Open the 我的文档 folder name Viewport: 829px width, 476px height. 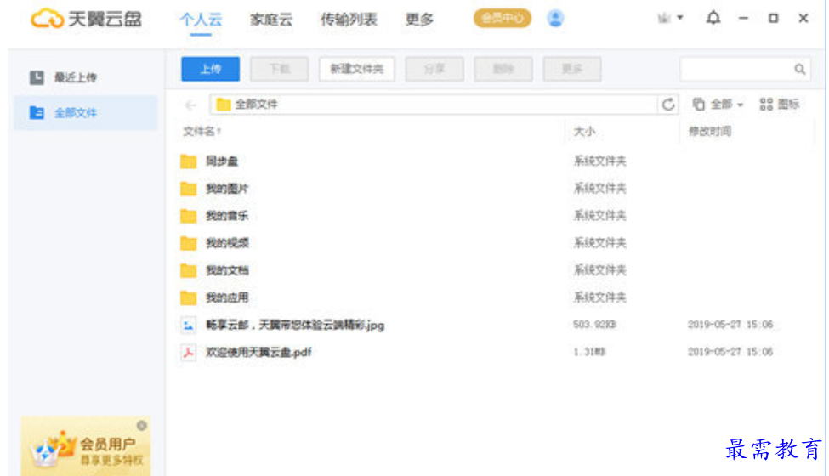227,270
